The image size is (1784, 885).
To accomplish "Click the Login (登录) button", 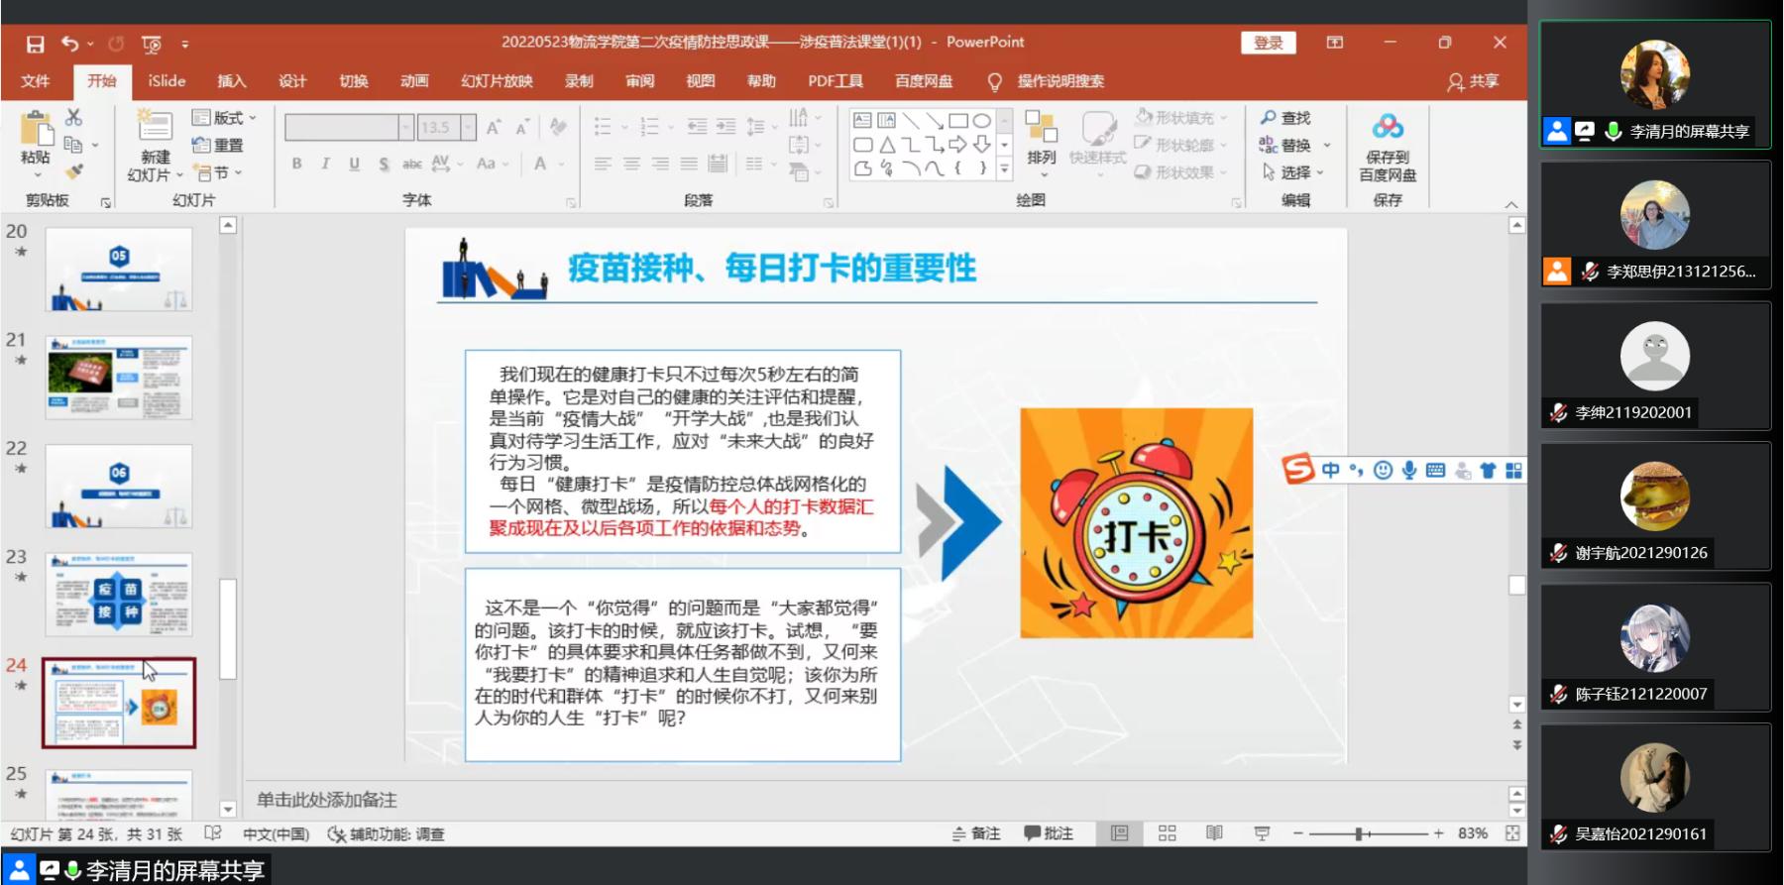I will point(1268,43).
